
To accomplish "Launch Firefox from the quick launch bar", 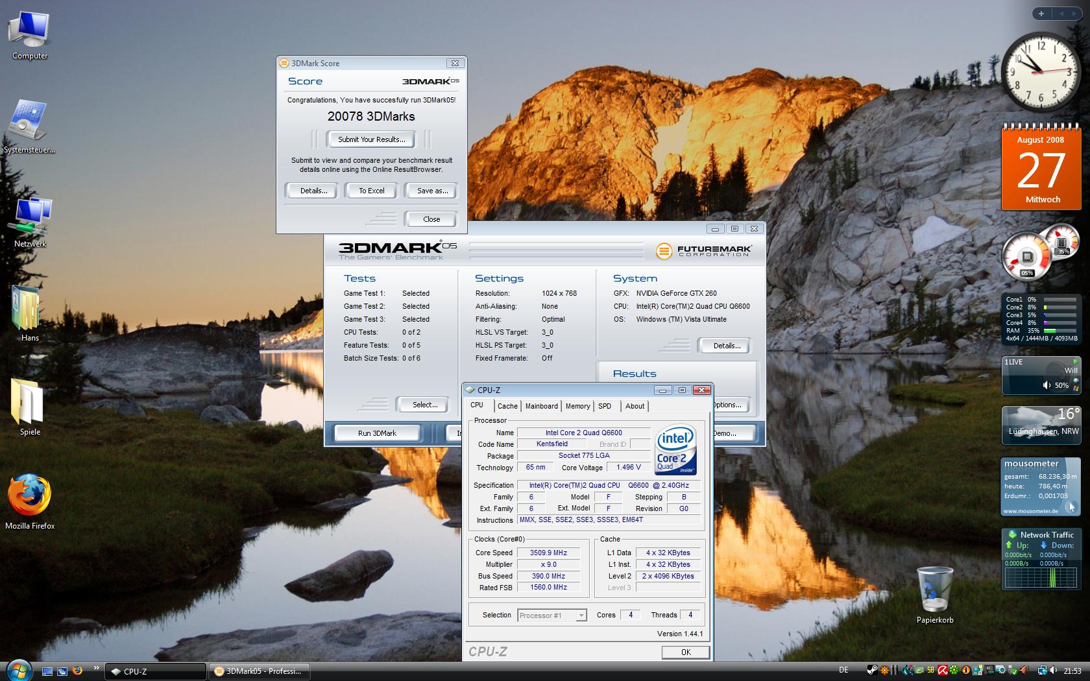I will click(77, 671).
